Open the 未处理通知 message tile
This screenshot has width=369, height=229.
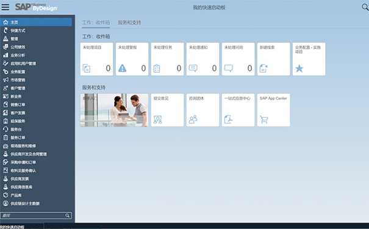tap(202, 59)
